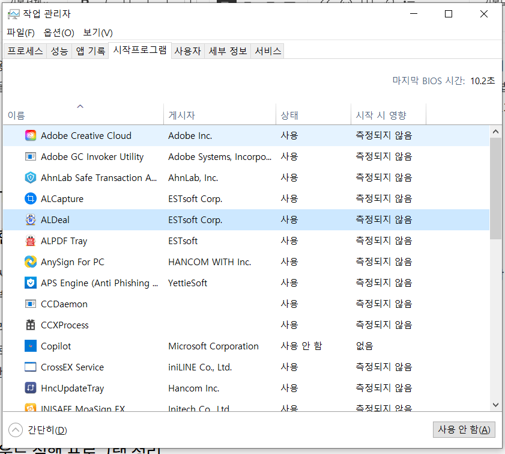Viewport: 505px width, 454px height.
Task: Switch to the 세부 정보 tab
Action: 228,51
